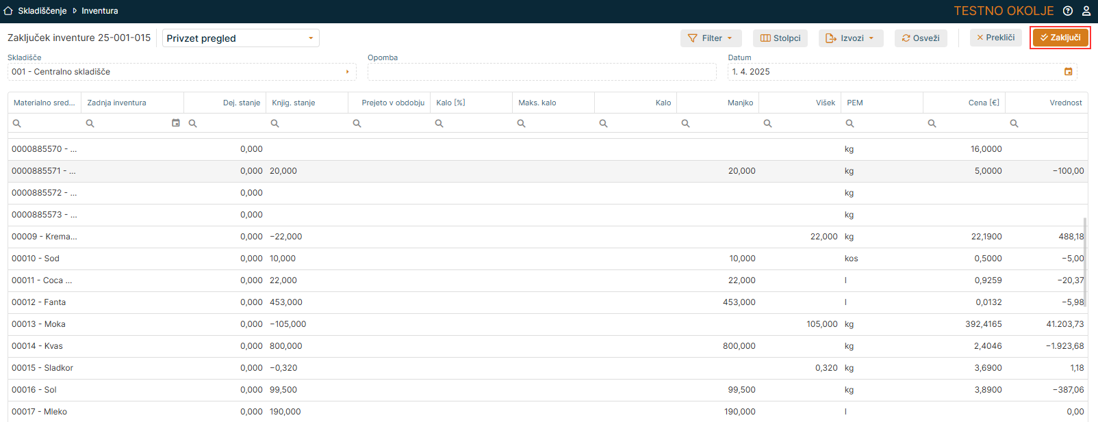Image resolution: width=1098 pixels, height=422 pixels.
Task: Open the calendar picker in Datum field
Action: pos(1069,72)
